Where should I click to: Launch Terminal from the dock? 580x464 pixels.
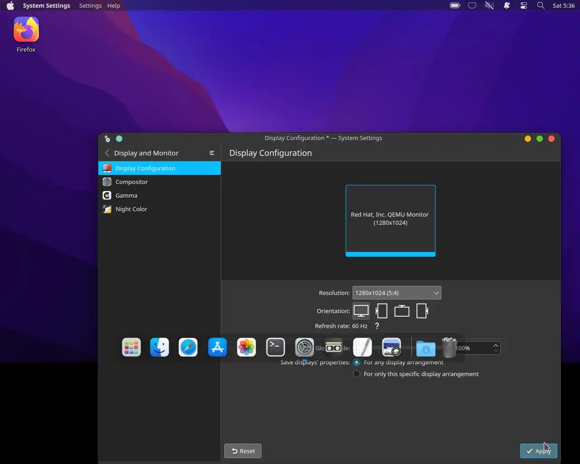click(275, 348)
